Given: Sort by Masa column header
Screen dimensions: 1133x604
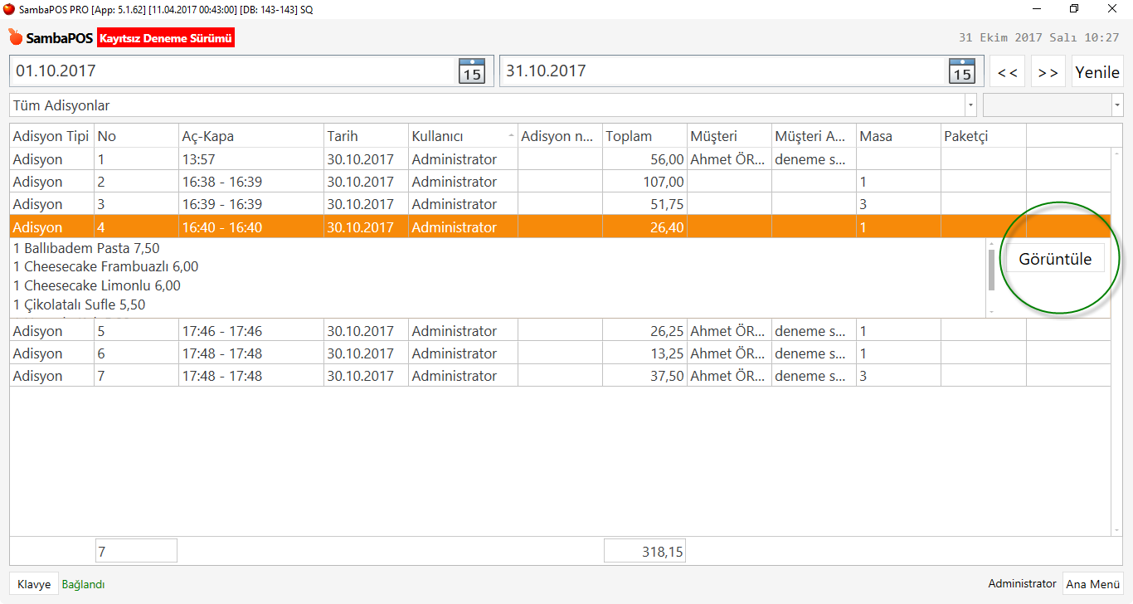Looking at the screenshot, I should (898, 136).
